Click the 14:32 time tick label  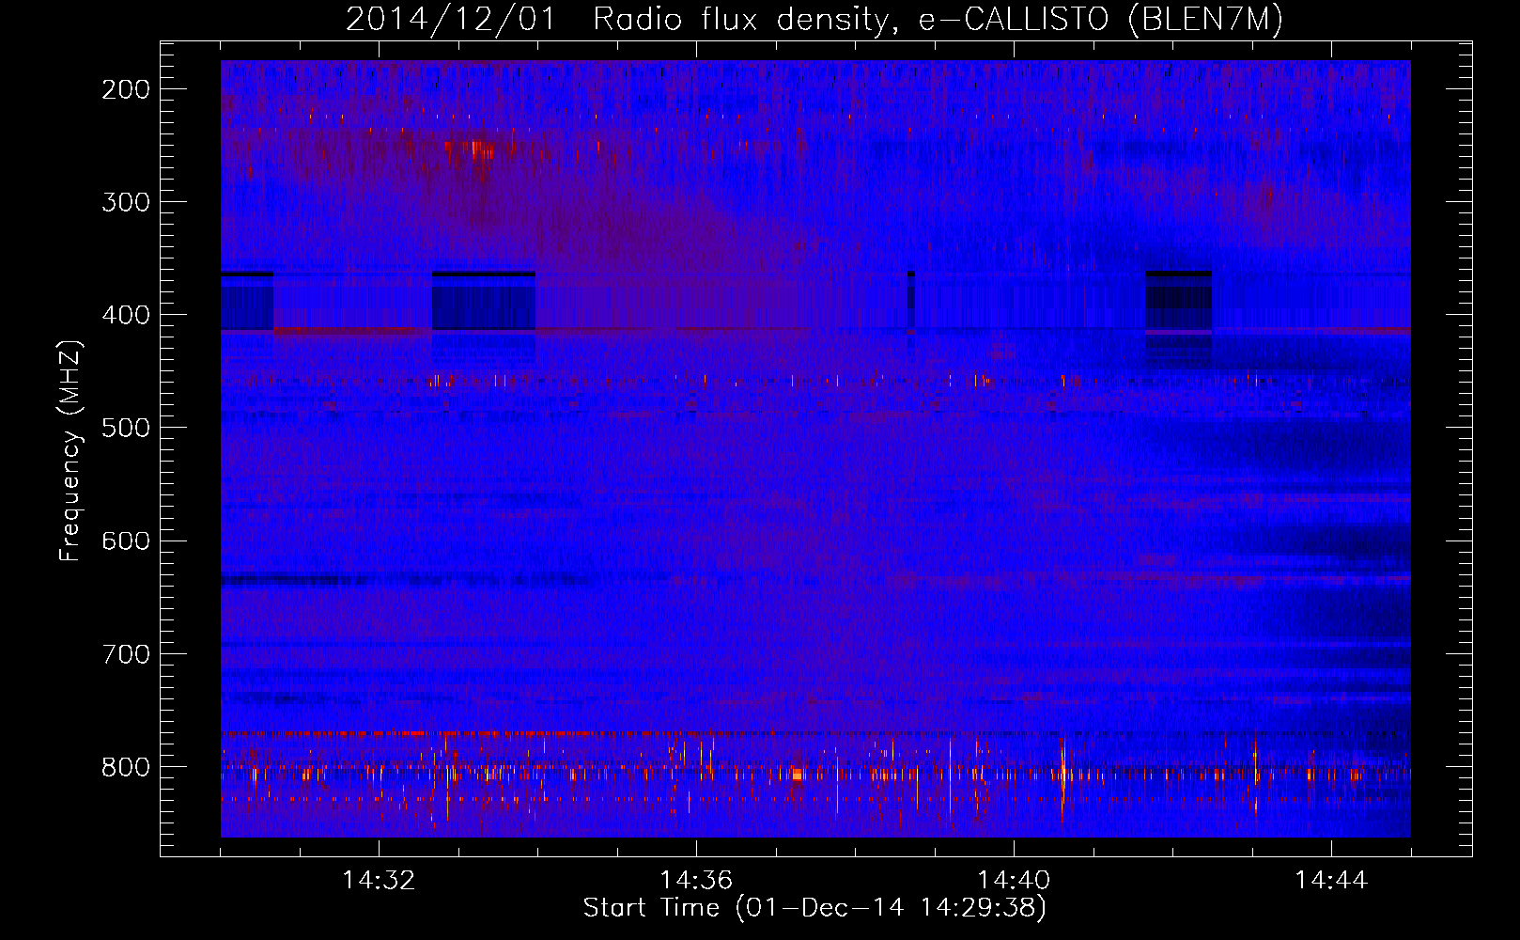coord(379,881)
